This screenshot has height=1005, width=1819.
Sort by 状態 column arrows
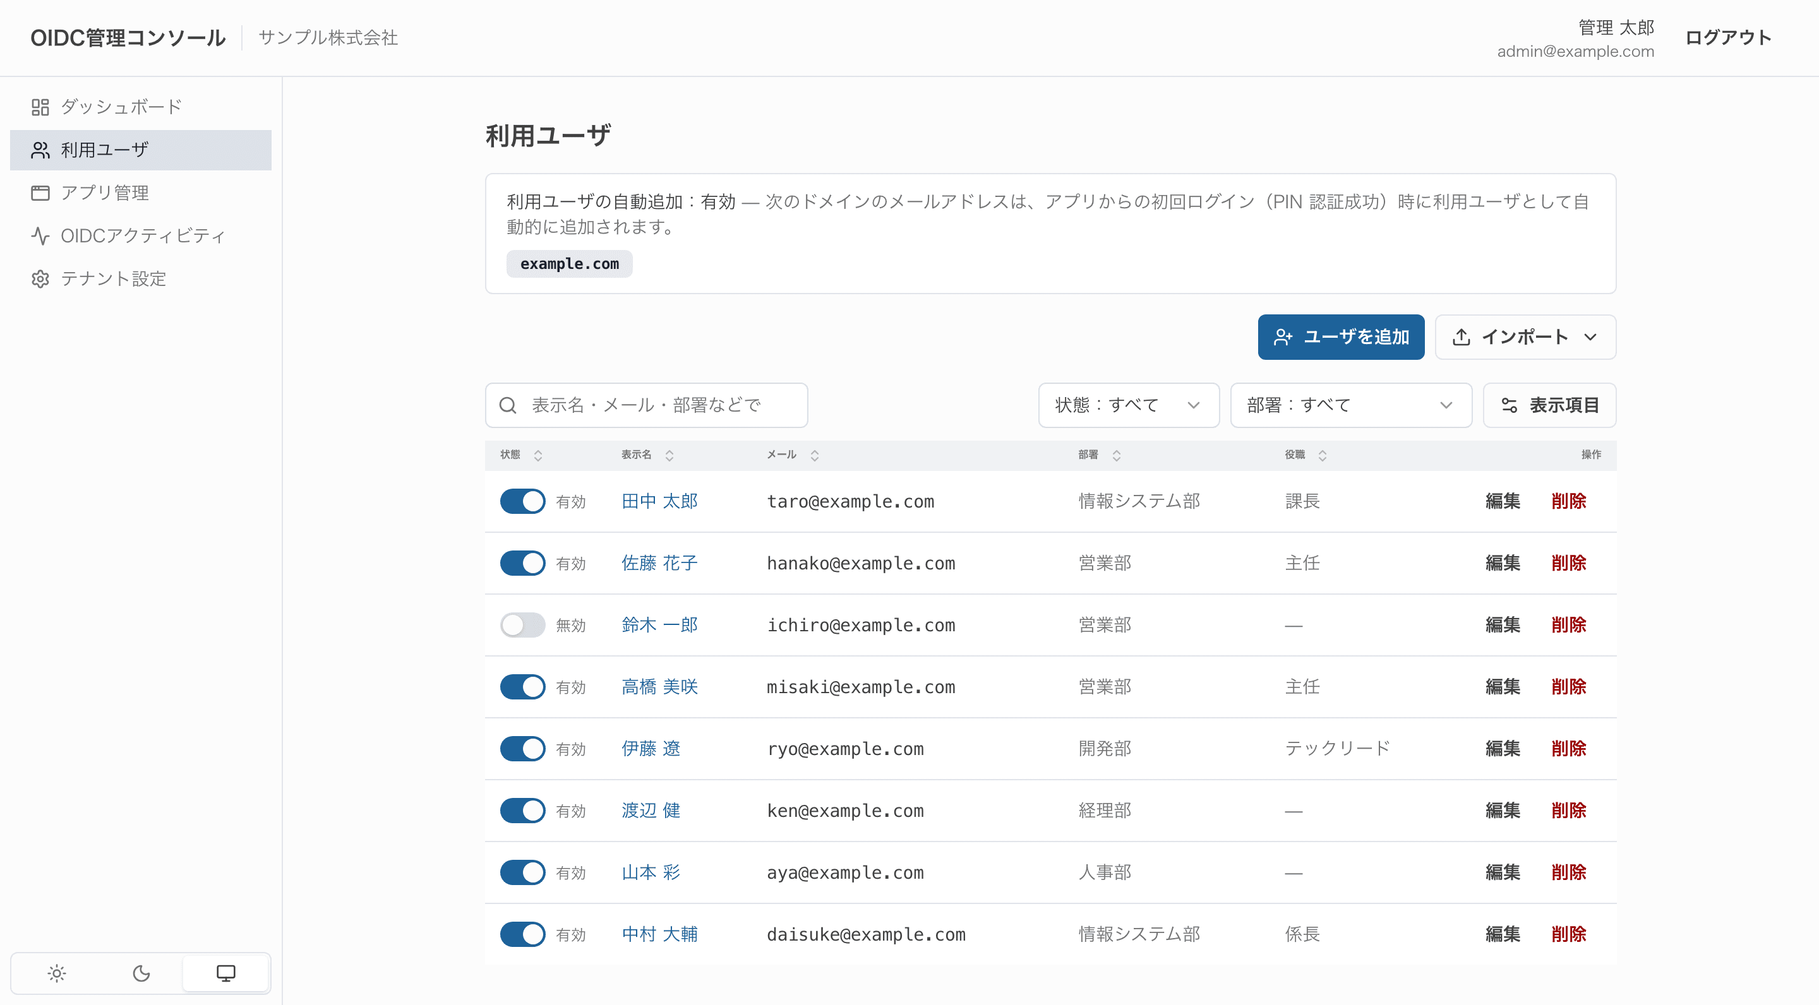538,455
